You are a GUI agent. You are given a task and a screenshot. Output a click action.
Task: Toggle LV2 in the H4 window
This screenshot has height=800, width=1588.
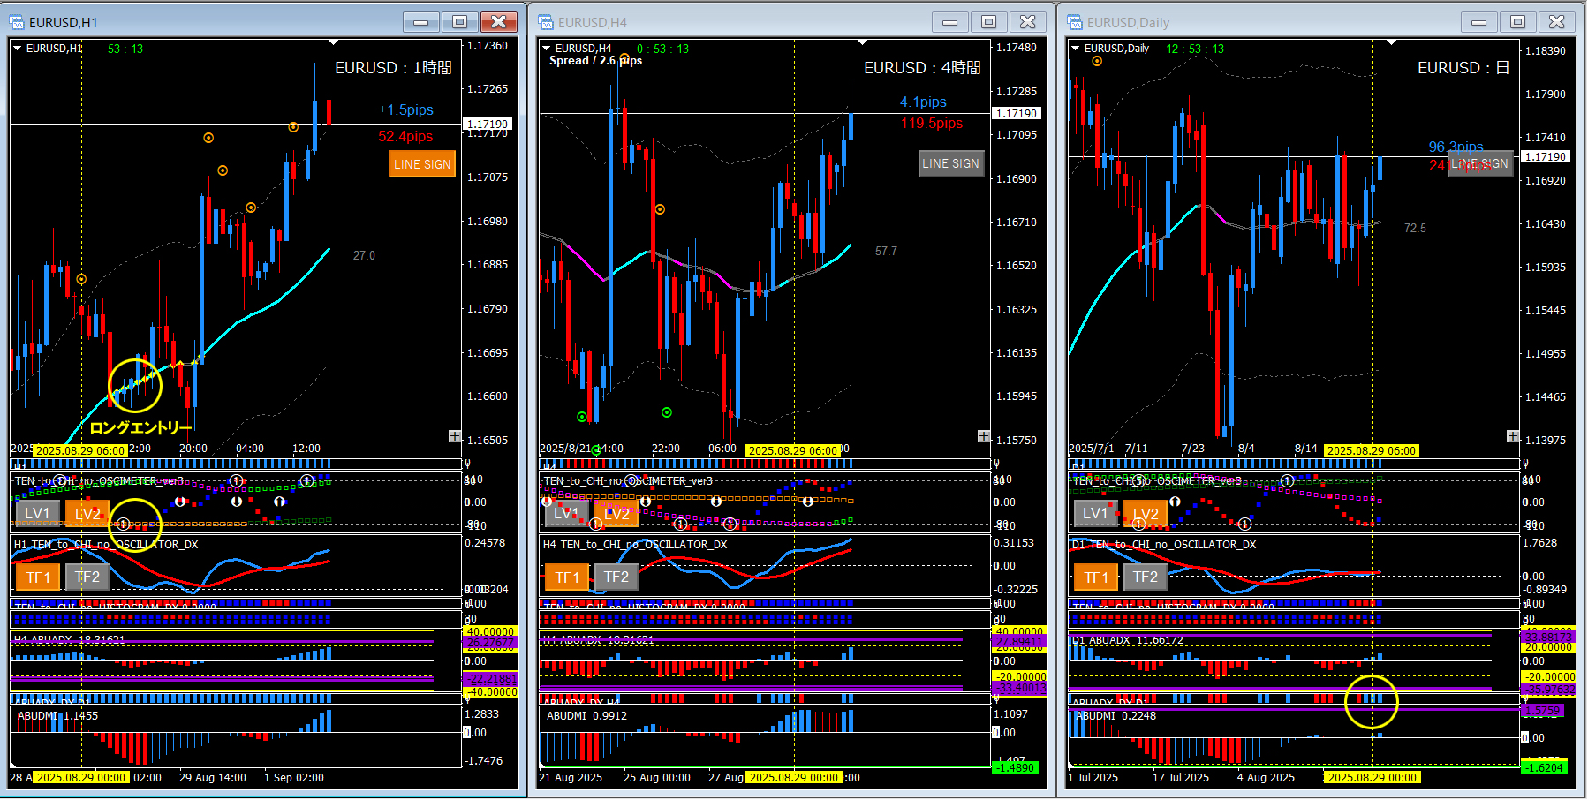(616, 513)
